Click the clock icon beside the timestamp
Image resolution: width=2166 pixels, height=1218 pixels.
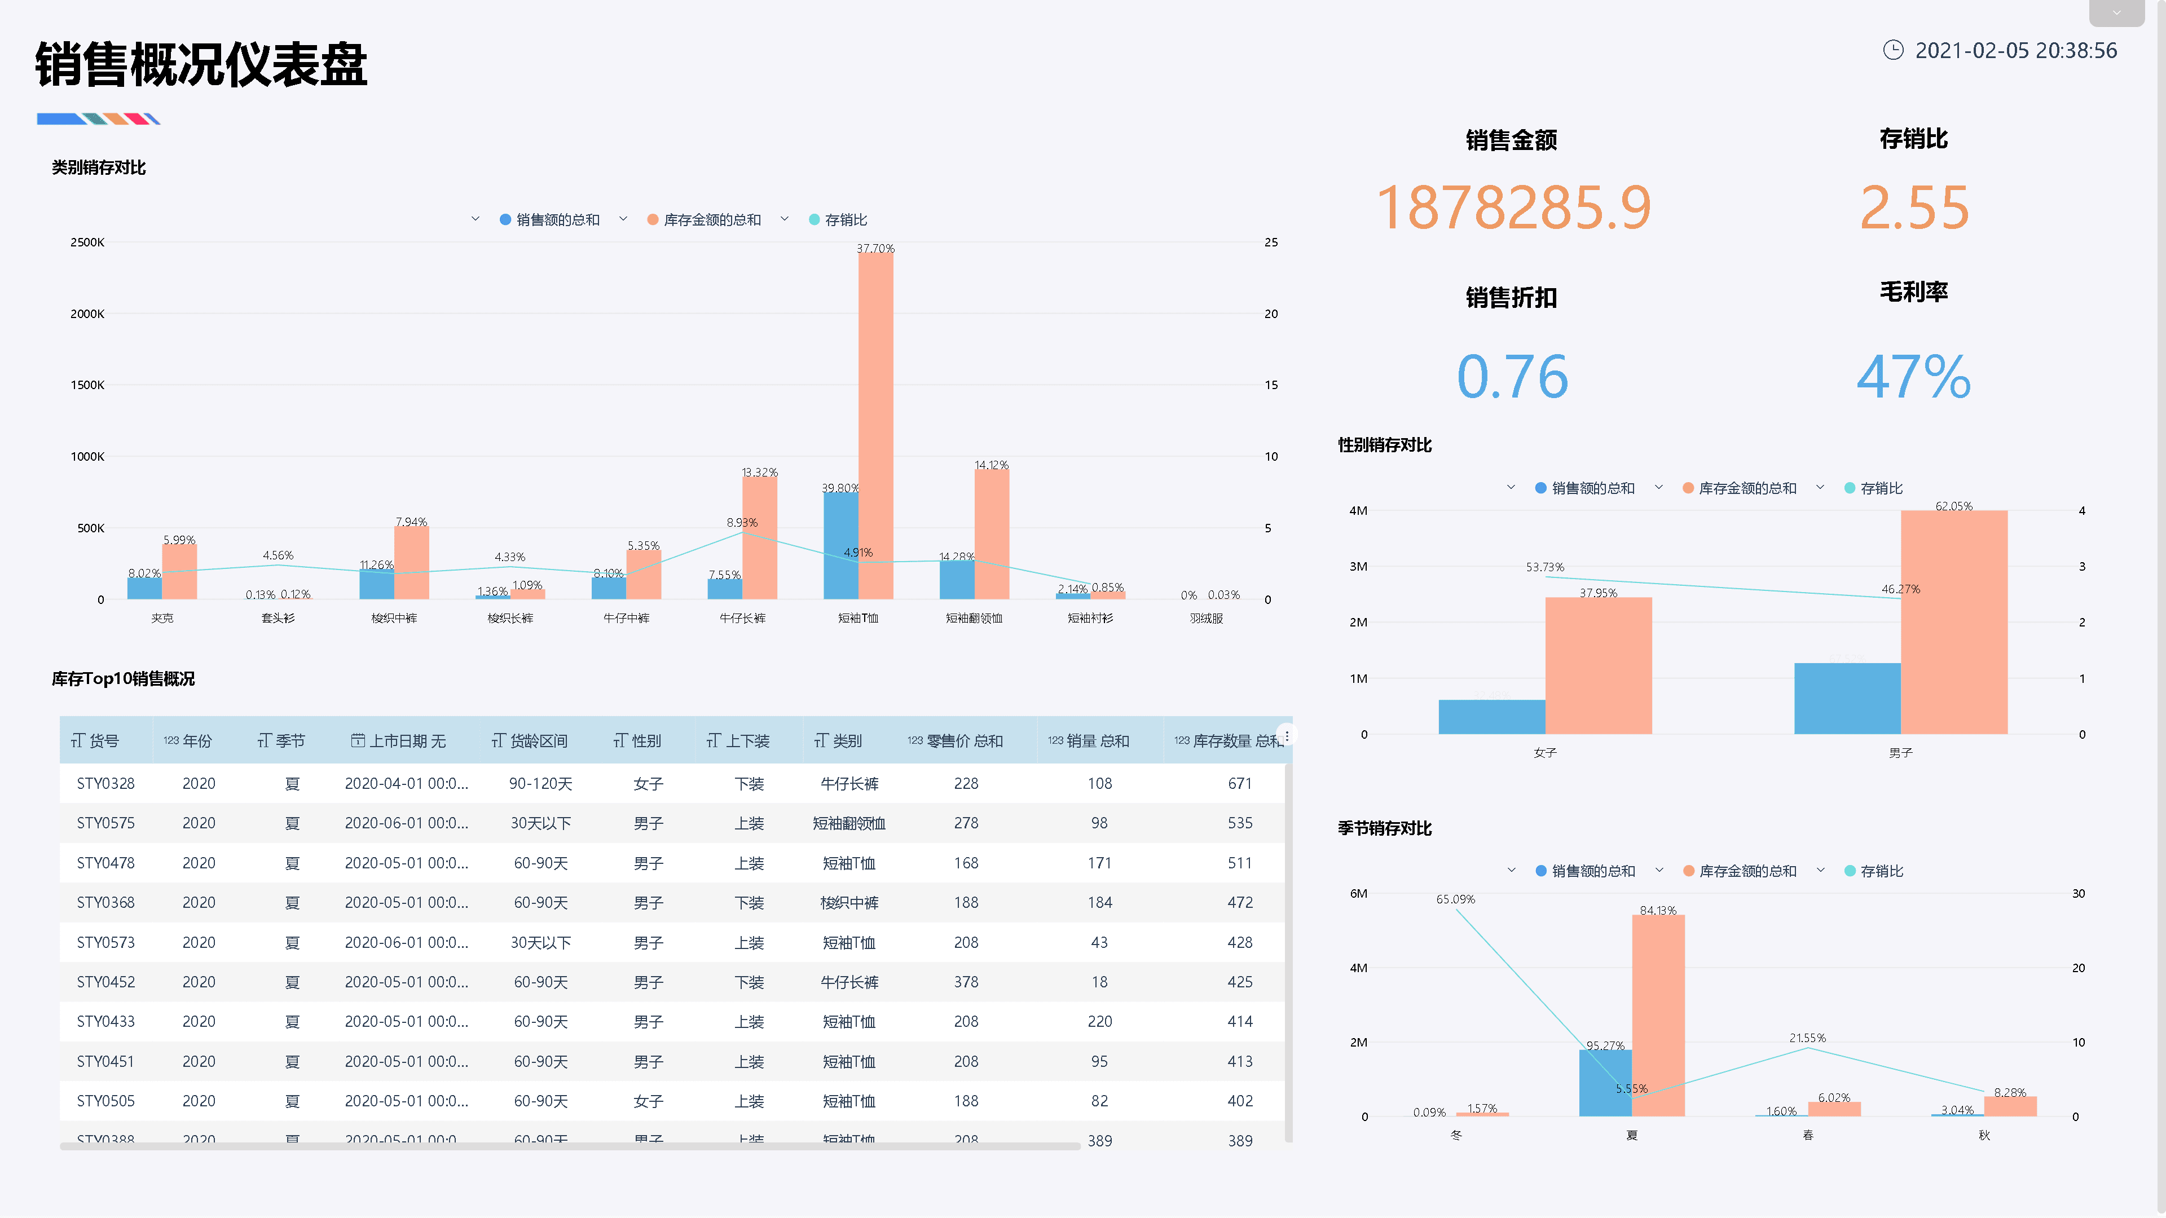pos(1893,50)
